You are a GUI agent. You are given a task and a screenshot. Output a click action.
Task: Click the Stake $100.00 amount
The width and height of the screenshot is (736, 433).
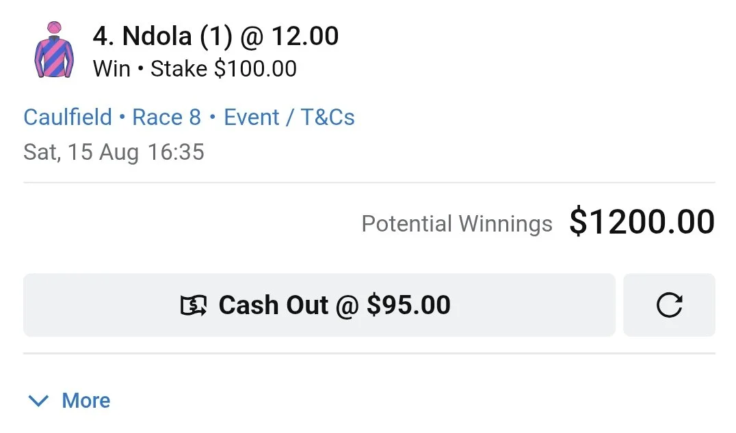point(224,69)
